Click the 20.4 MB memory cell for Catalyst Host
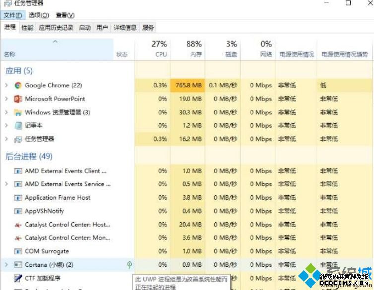This screenshot has height=290, width=374. coord(187,225)
